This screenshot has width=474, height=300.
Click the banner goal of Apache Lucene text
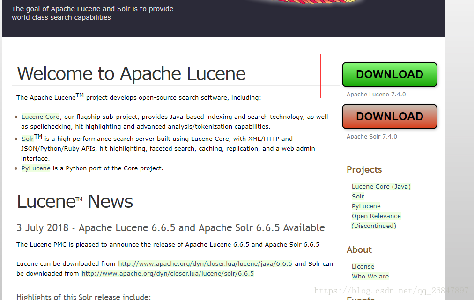(x=92, y=13)
